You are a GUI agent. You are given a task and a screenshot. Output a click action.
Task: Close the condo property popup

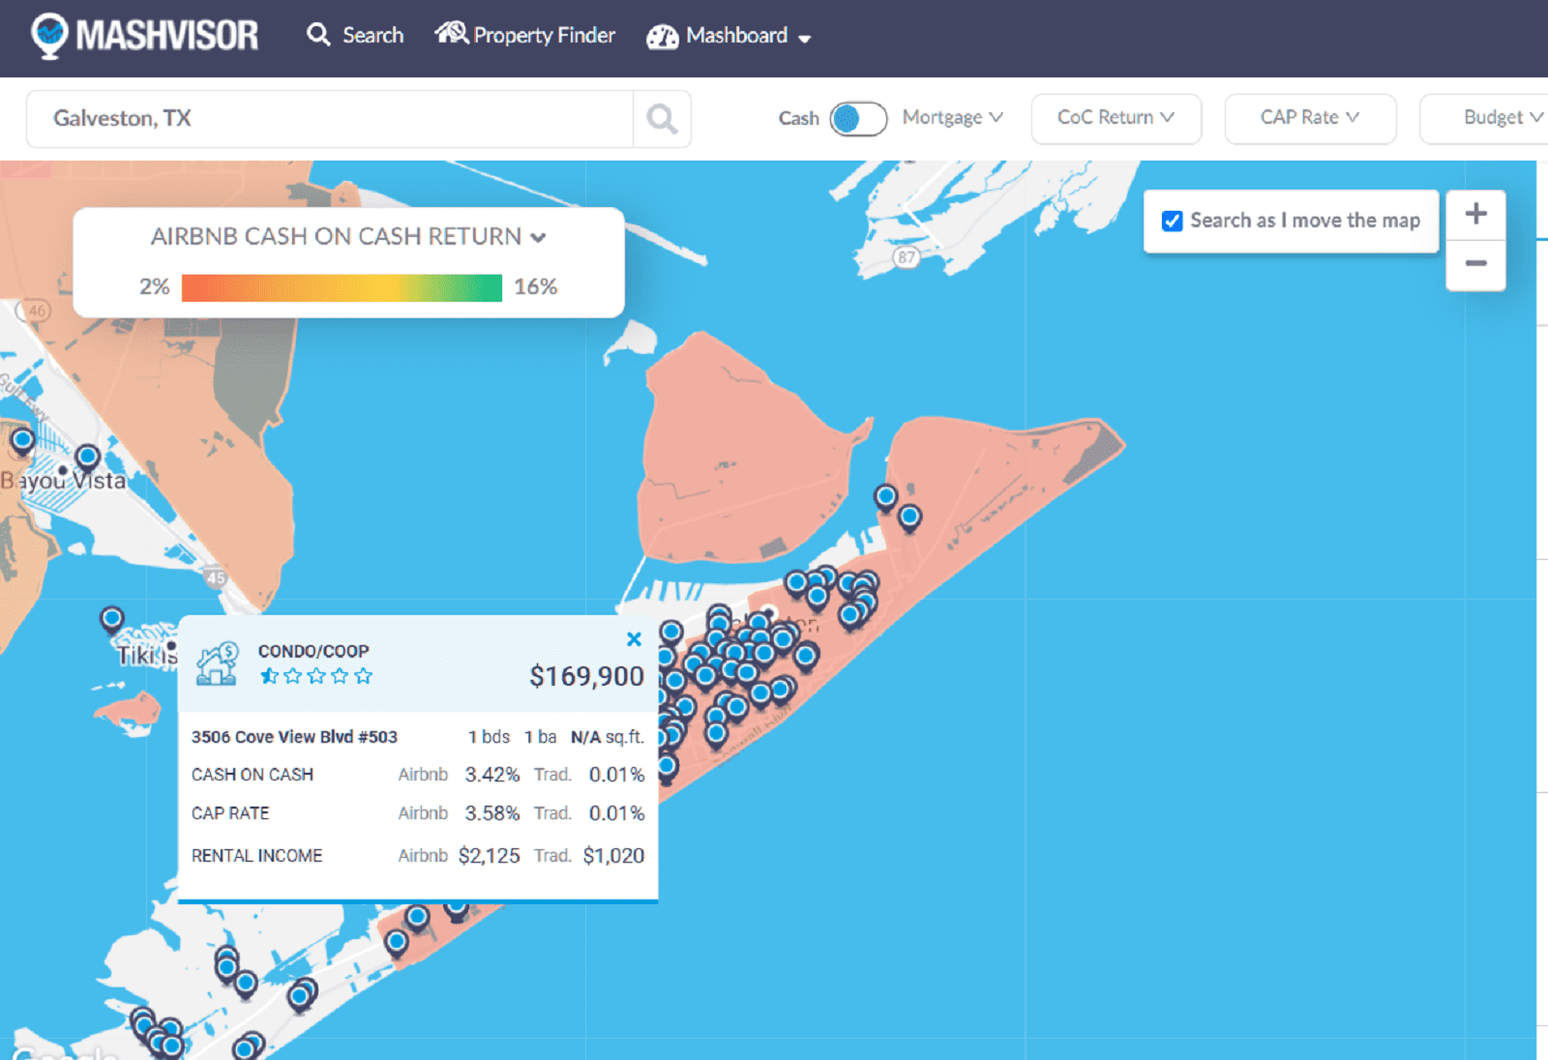(x=634, y=639)
